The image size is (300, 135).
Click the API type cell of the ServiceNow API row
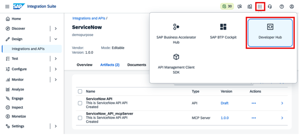[x=195, y=103]
